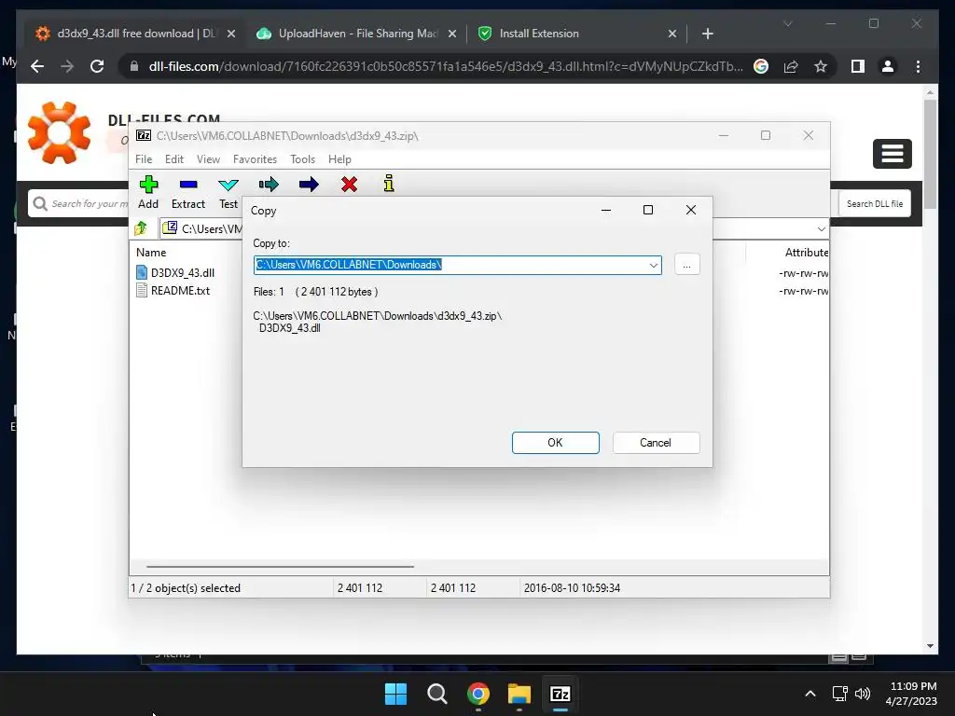The height and width of the screenshot is (716, 955).
Task: Click the Test toolbar icon in 7-Zip
Action: [x=228, y=185]
